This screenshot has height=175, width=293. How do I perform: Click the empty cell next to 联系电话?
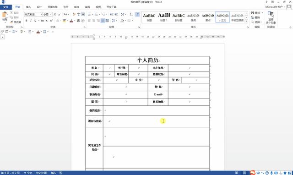(x=125, y=95)
